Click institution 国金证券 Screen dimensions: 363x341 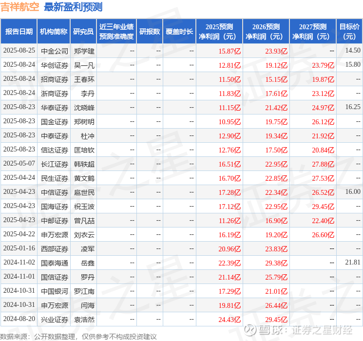[55, 121]
